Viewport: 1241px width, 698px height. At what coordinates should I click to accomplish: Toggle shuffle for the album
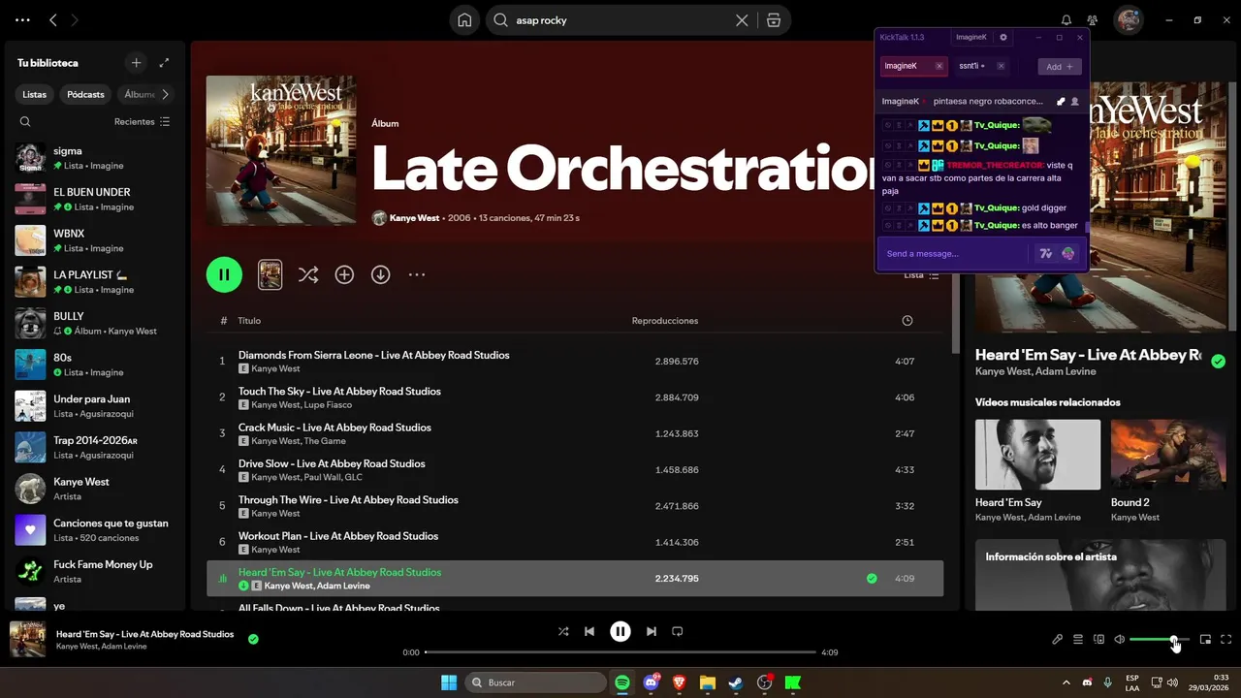coord(308,274)
